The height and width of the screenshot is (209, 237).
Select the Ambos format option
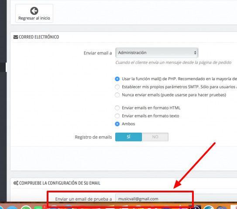(x=117, y=124)
